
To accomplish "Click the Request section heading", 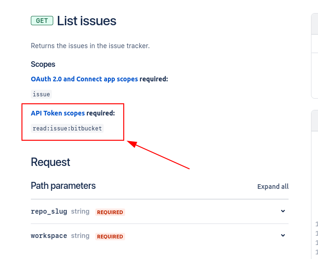I will click(50, 162).
